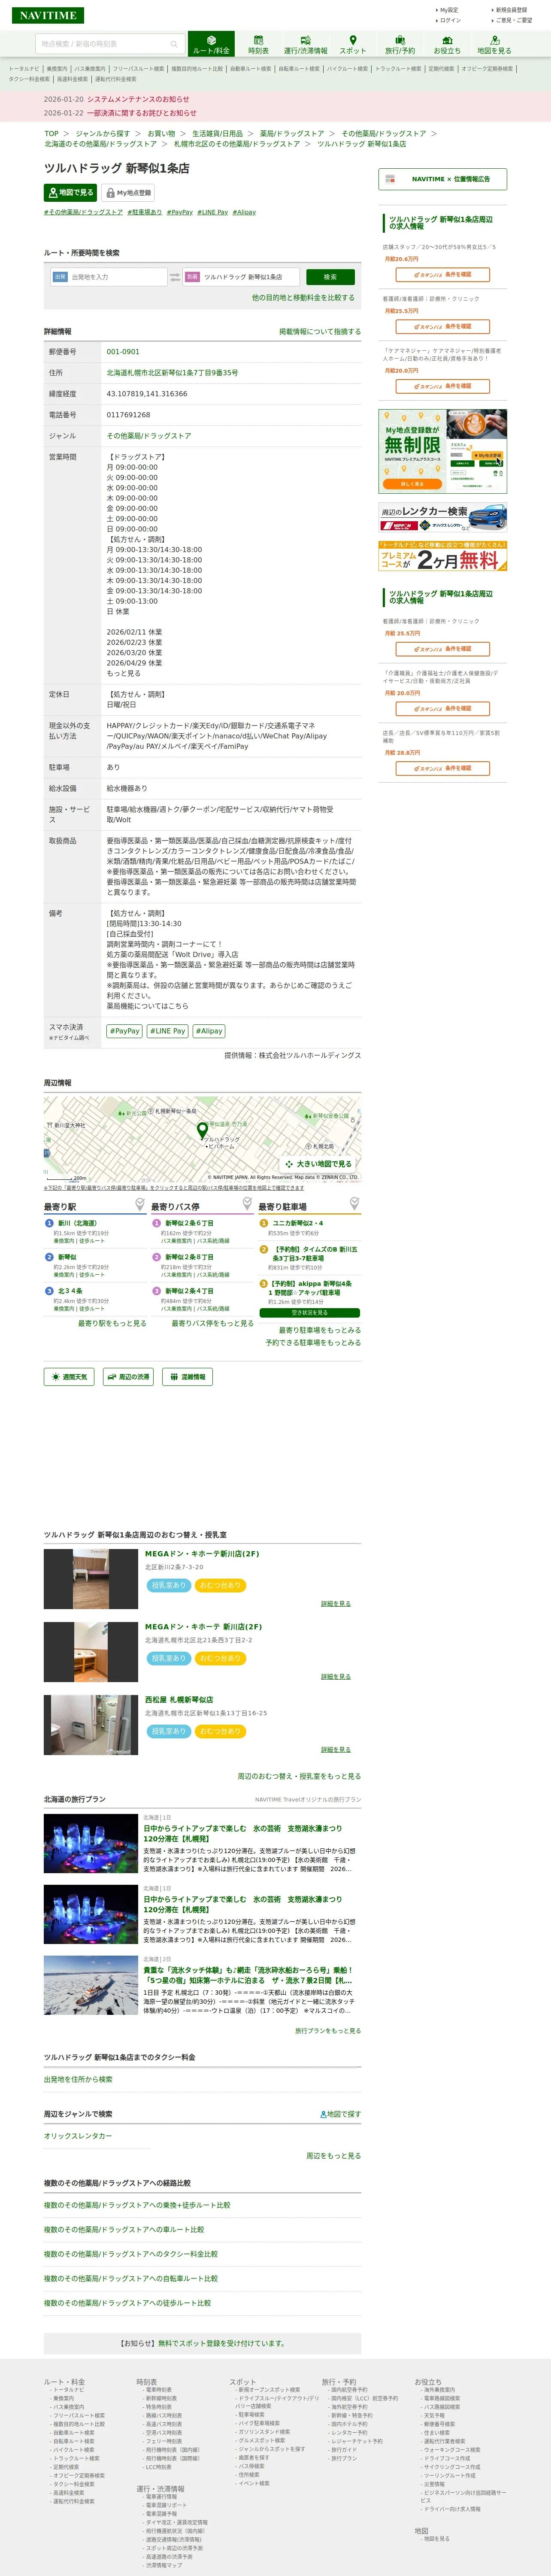Open 西松屋 札幌新琴似店 link

[179, 1700]
